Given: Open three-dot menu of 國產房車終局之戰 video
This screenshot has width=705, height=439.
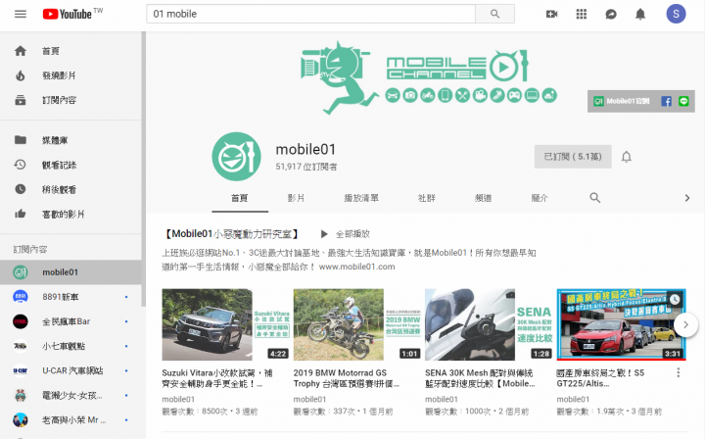Looking at the screenshot, I should 678,372.
